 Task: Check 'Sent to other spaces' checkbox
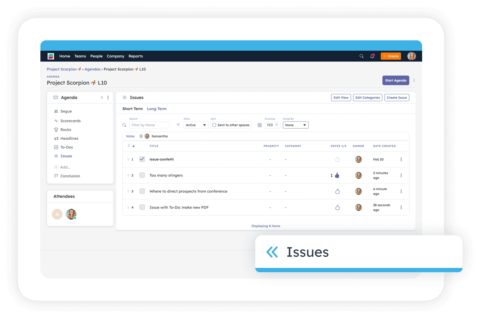[x=214, y=125]
